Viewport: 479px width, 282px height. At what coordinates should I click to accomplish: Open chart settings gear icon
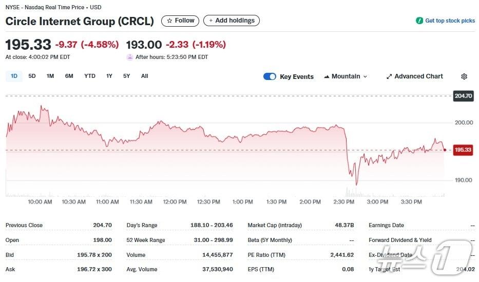click(464, 76)
